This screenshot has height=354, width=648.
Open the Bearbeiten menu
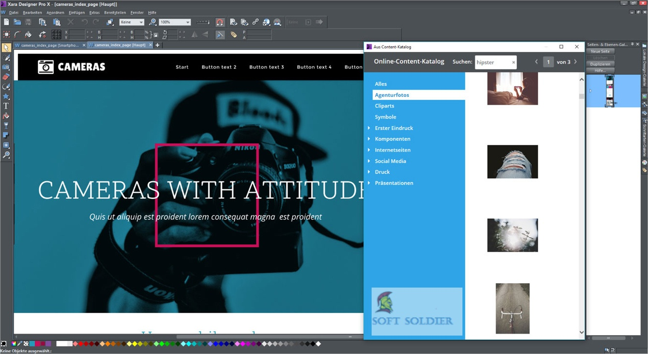[32, 13]
